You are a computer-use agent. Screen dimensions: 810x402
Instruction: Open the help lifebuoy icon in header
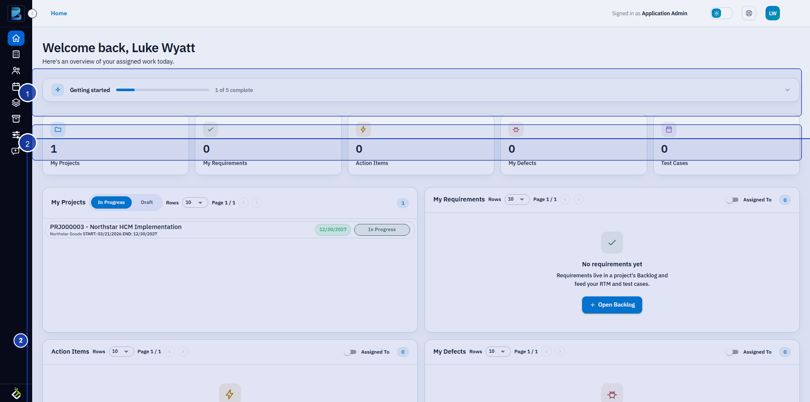click(x=749, y=13)
